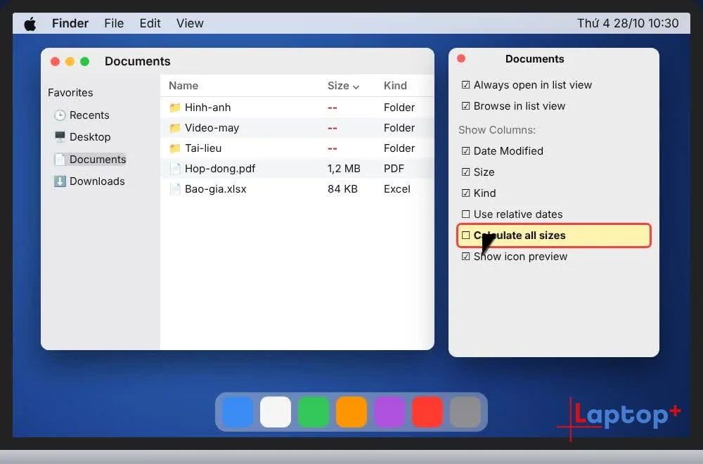Screen dimensions: 703x464
Task: Select the "Excel" kind cell
Action: coord(396,189)
